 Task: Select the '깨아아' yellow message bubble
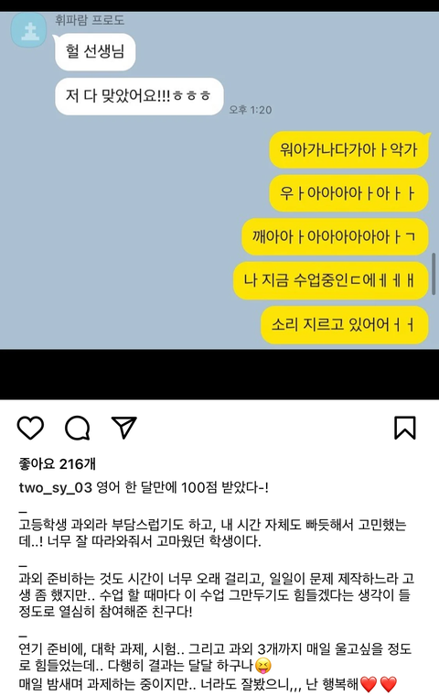pos(335,236)
